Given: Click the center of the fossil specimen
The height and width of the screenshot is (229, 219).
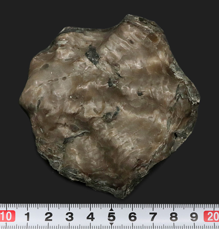Looking at the screenshot, I should (x=109, y=105).
